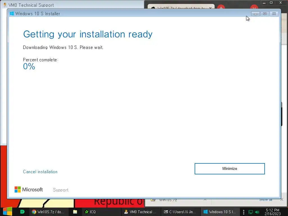This screenshot has width=288, height=216.
Task: Open the Support link
Action: pos(61,190)
